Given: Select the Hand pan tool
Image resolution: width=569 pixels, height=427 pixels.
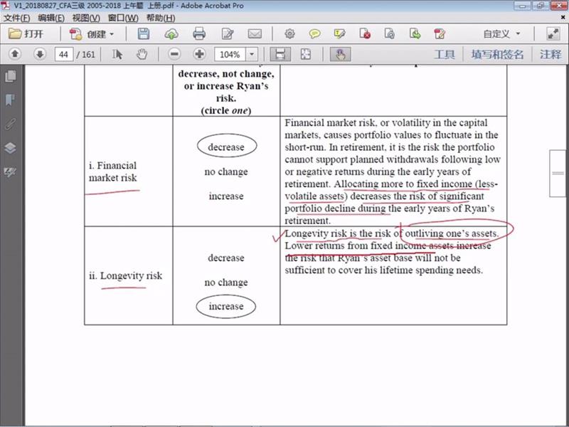Looking at the screenshot, I should [142, 54].
